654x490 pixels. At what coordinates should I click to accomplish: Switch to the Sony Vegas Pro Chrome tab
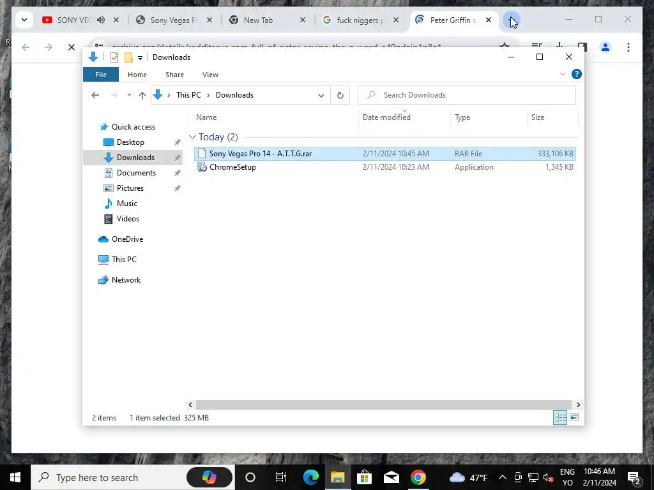pyautogui.click(x=174, y=20)
